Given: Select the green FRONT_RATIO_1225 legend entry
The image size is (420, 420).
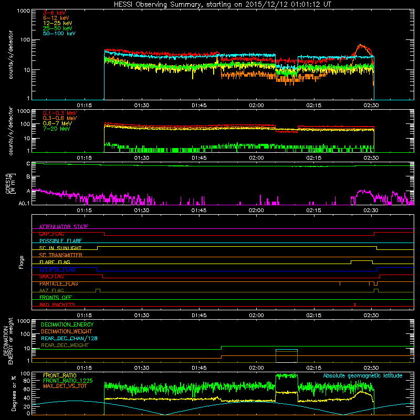Looking at the screenshot, I should [x=68, y=381].
